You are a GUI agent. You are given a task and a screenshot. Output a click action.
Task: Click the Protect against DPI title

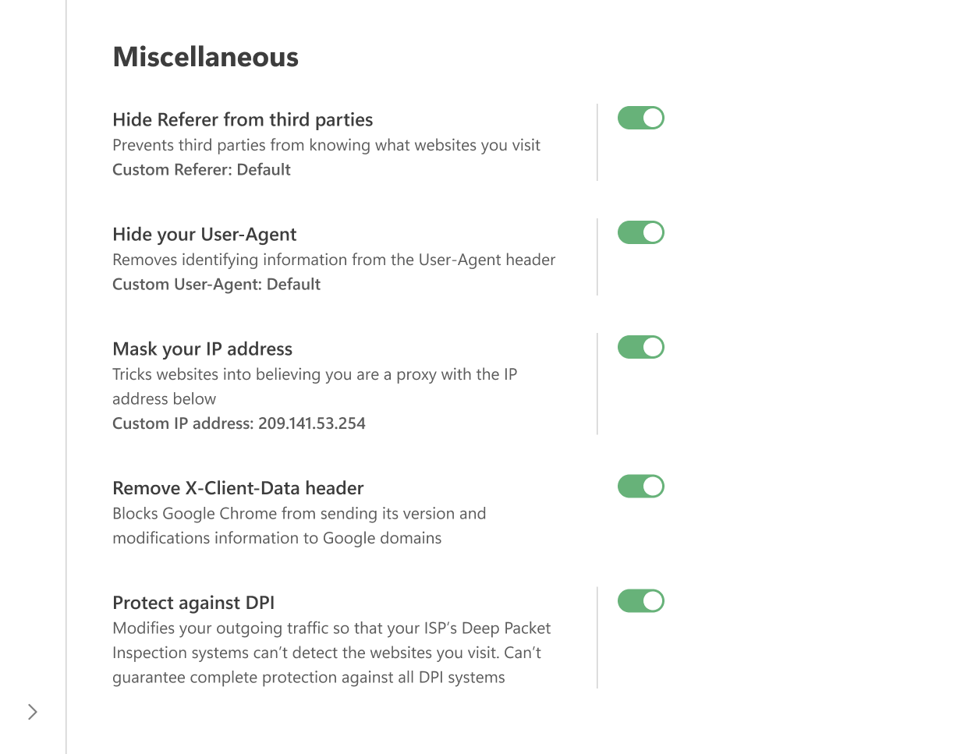[x=193, y=604]
